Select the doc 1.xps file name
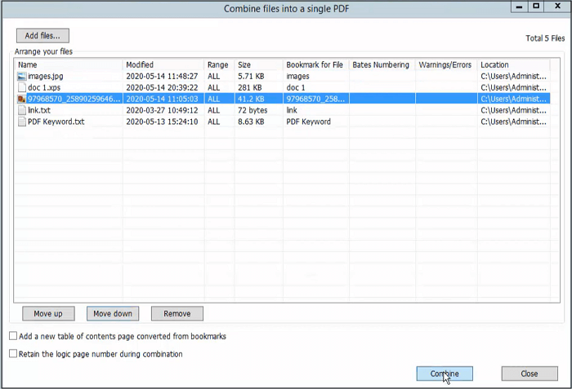The image size is (572, 389). pos(44,87)
